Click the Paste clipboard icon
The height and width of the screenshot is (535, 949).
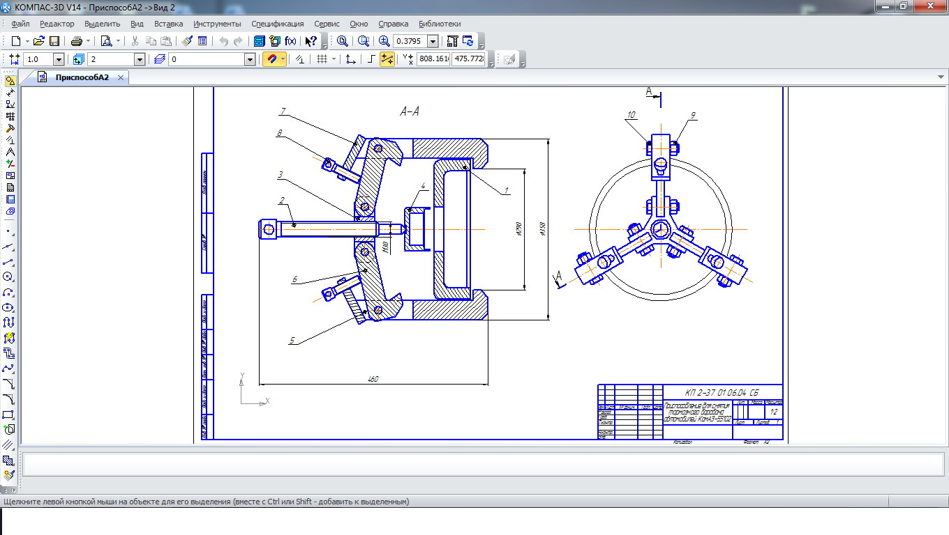(x=166, y=41)
